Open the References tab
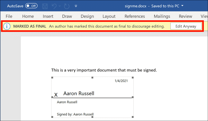Image resolution: width=208 pixels, height=121 pixels. (x=135, y=16)
